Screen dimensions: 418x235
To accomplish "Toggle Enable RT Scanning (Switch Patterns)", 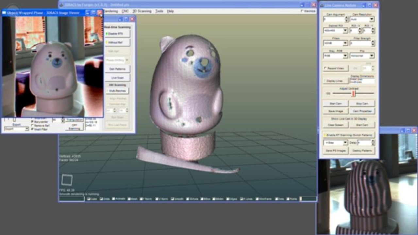I will (349, 135).
